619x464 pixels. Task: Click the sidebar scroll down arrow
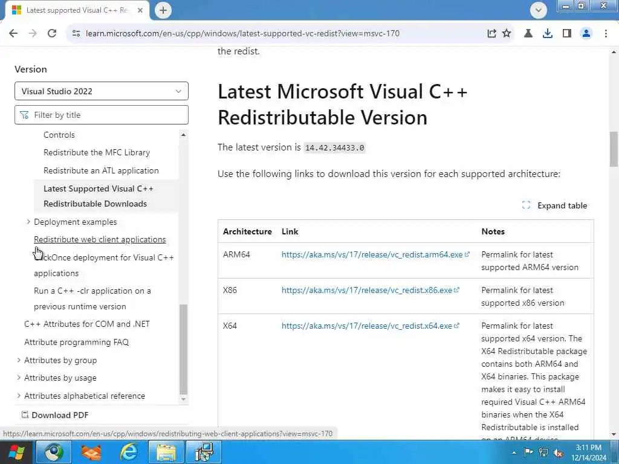183,399
